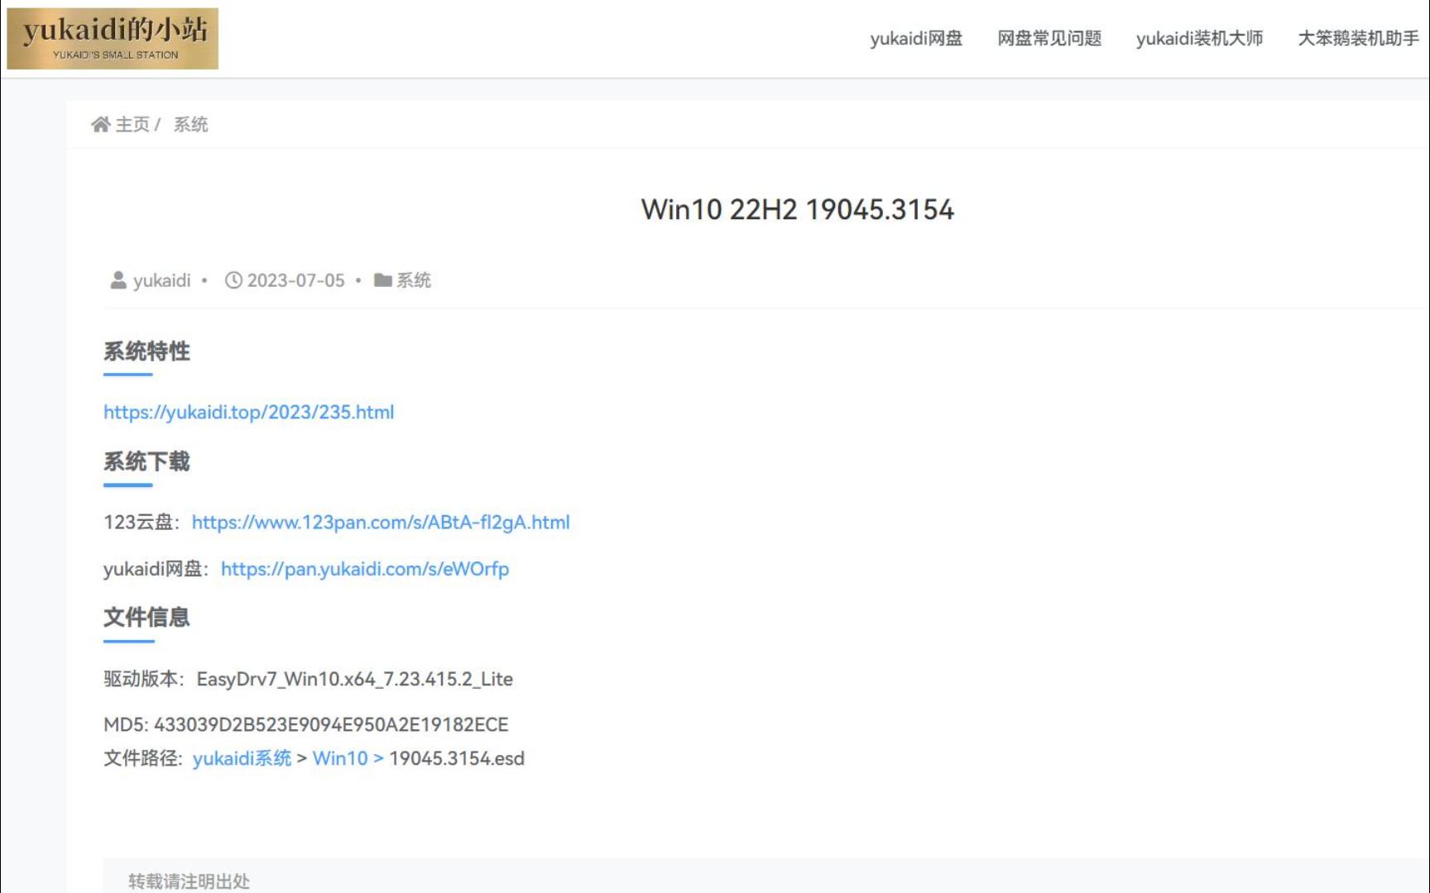Open the 123云盘 download link

(381, 522)
